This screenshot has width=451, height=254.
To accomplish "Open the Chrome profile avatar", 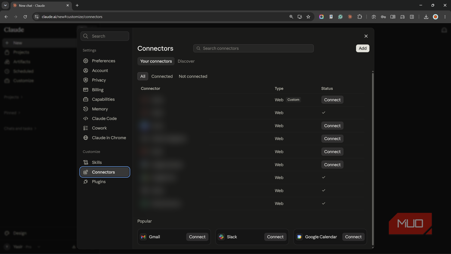I will point(435,17).
